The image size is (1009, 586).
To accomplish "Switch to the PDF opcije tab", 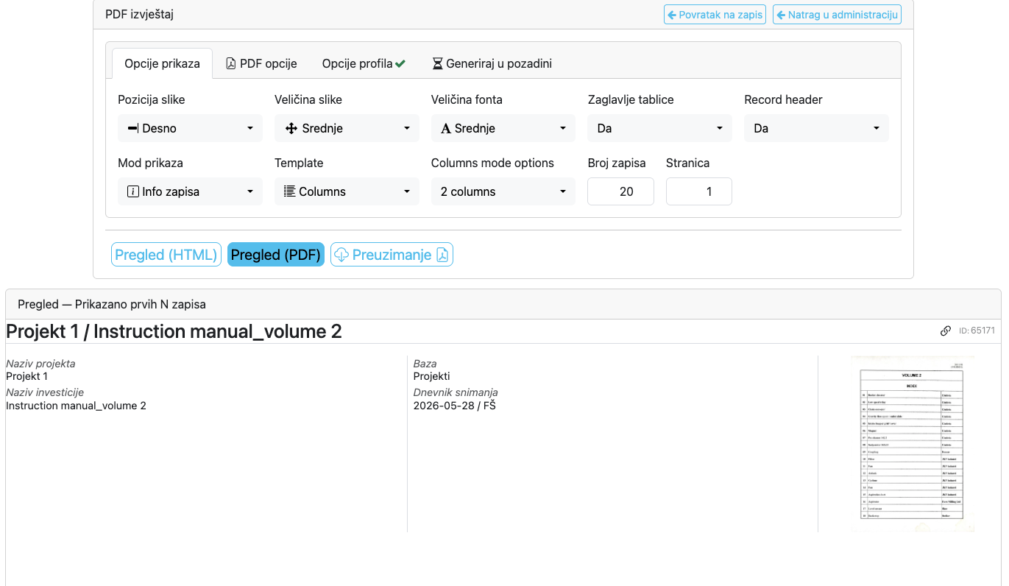I will 261,63.
